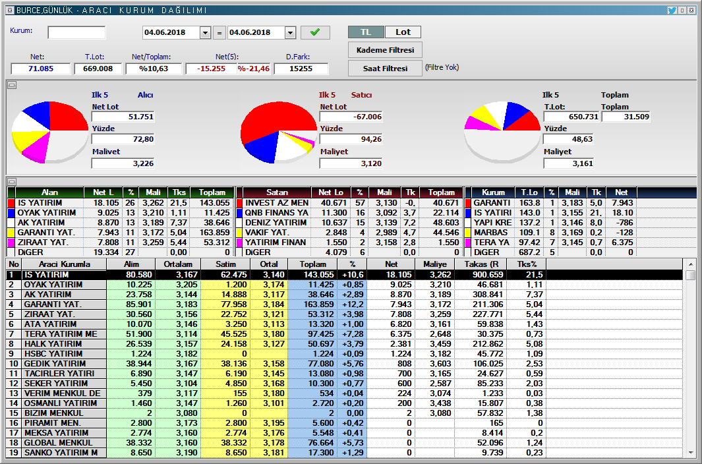Screen dimensions: 702x464
Task: Select the ATA YATIRIM row
Action: coord(344,324)
